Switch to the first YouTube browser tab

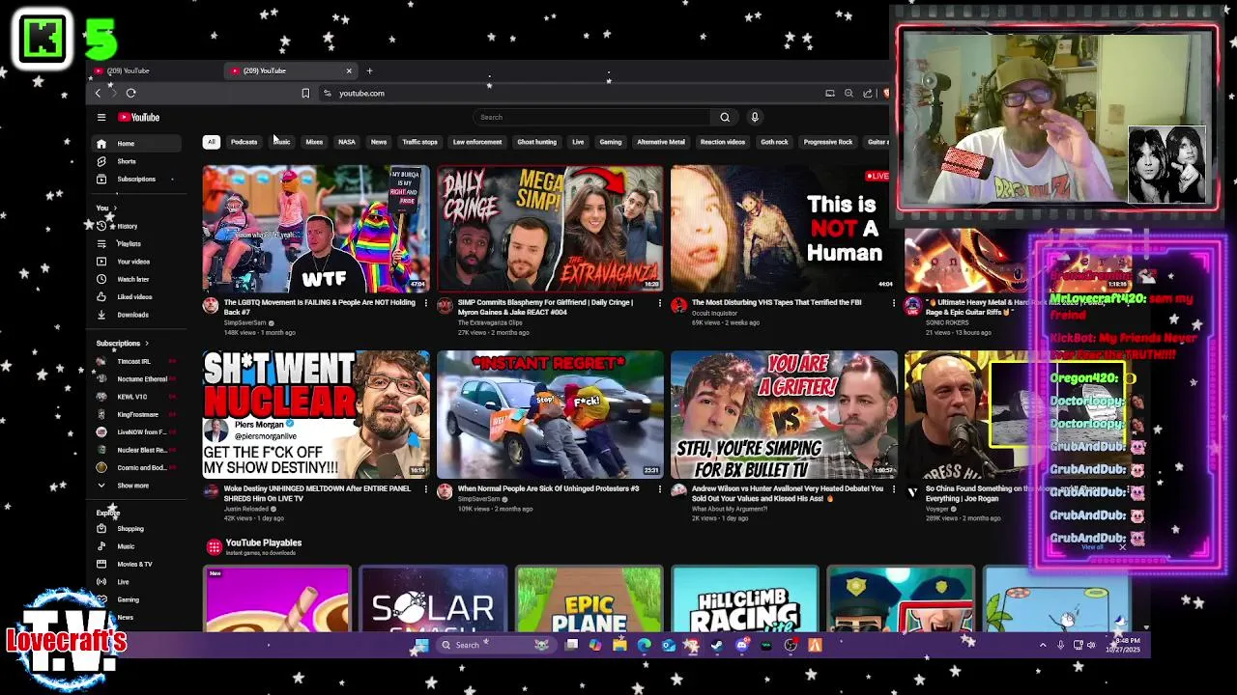tap(155, 70)
